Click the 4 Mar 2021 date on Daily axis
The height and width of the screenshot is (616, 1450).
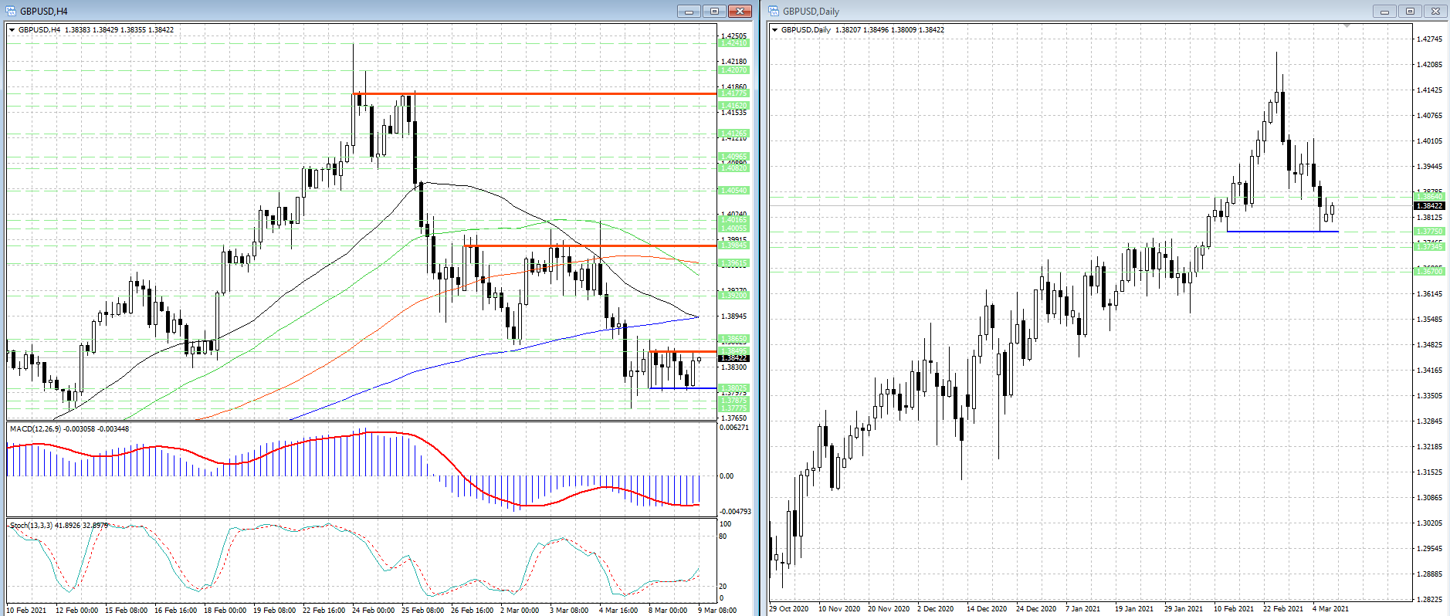click(1330, 608)
